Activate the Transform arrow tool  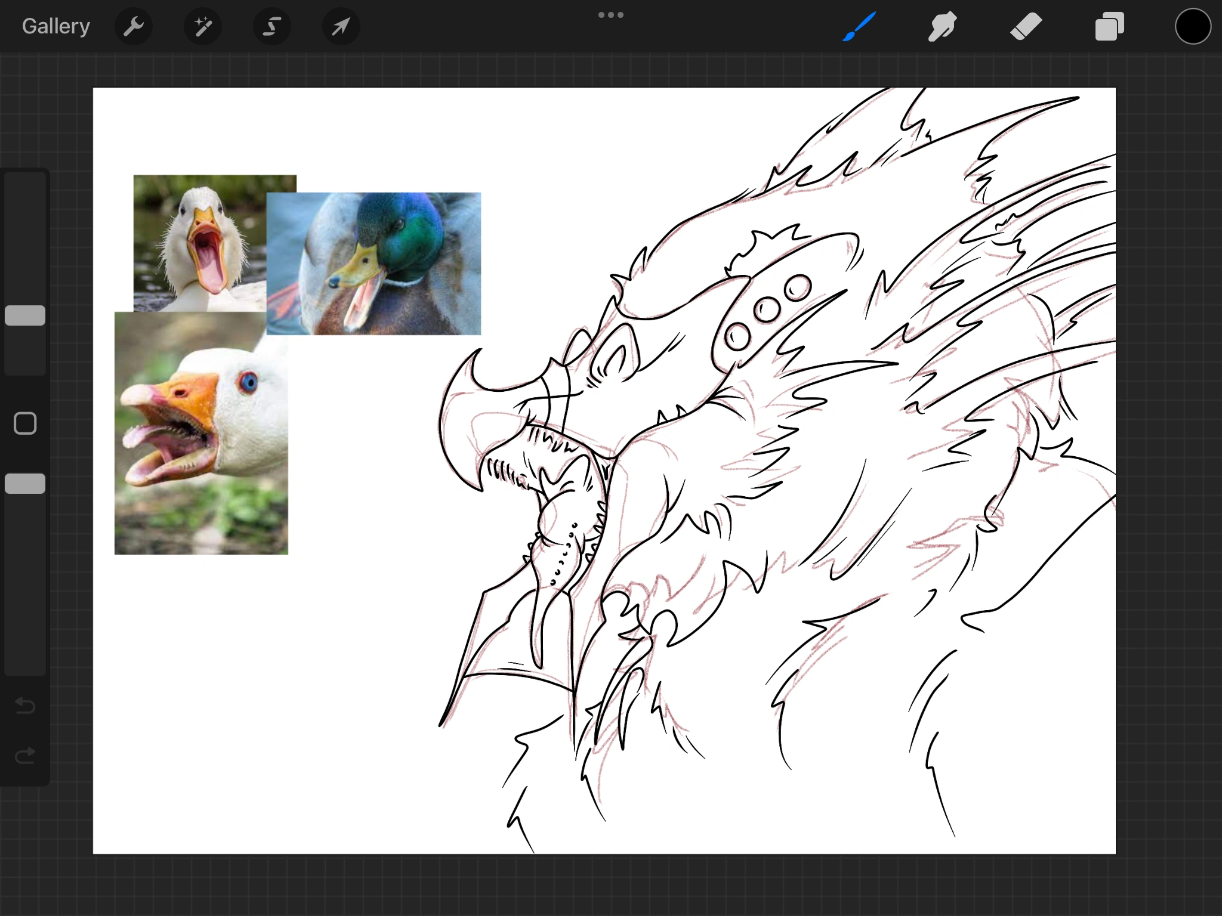pos(340,26)
